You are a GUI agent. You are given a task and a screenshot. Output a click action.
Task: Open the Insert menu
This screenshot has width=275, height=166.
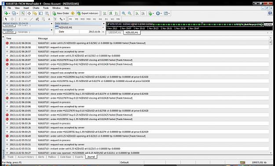click(x=26, y=8)
